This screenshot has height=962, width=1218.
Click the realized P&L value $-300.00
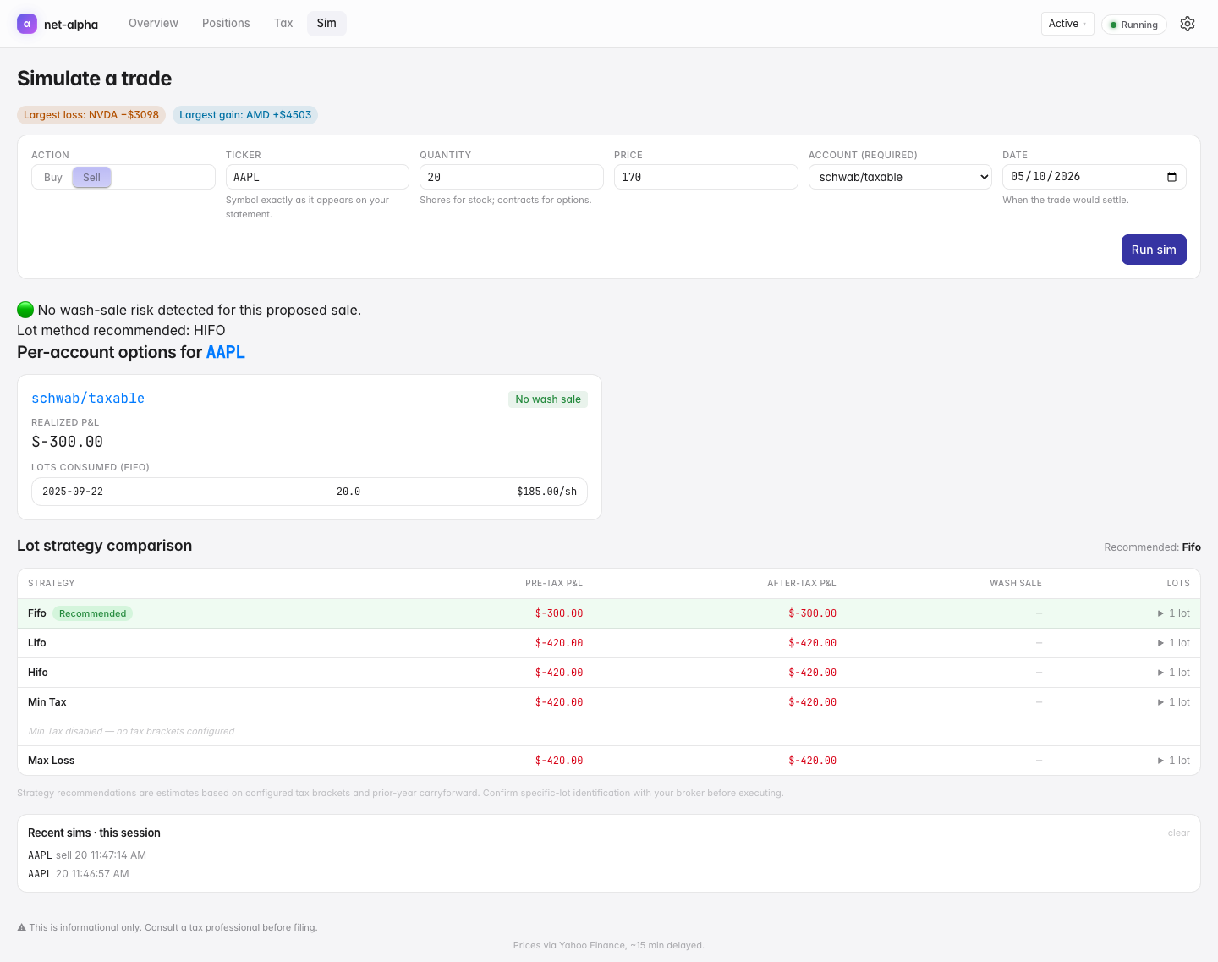click(x=68, y=442)
